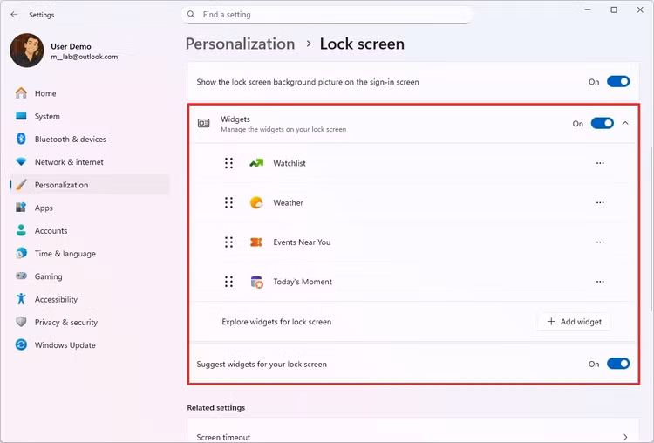
Task: Click the drag handle beside Watchlist
Action: (228, 163)
